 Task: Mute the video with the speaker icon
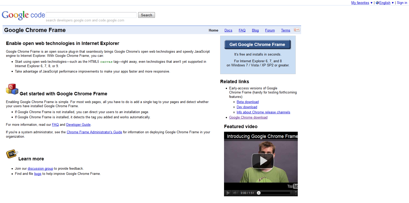click(235, 193)
